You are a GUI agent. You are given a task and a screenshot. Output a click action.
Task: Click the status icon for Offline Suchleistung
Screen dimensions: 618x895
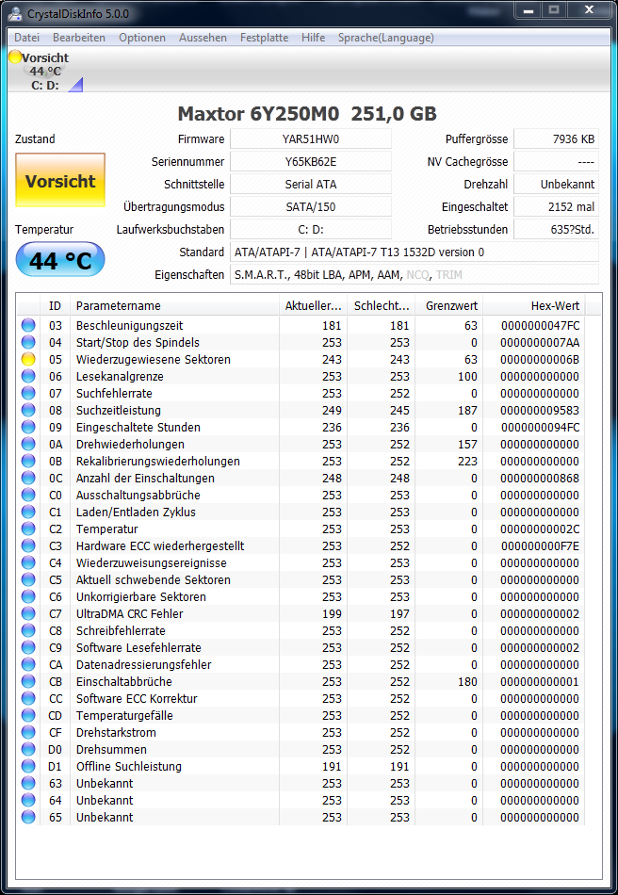tap(28, 766)
